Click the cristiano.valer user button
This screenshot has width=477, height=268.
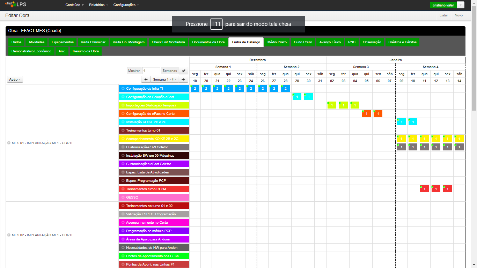(443, 5)
